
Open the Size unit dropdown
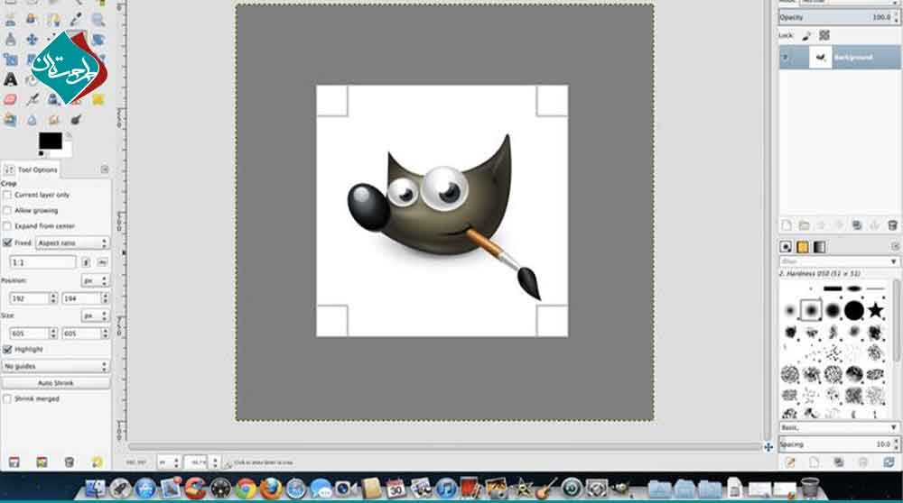click(x=95, y=316)
